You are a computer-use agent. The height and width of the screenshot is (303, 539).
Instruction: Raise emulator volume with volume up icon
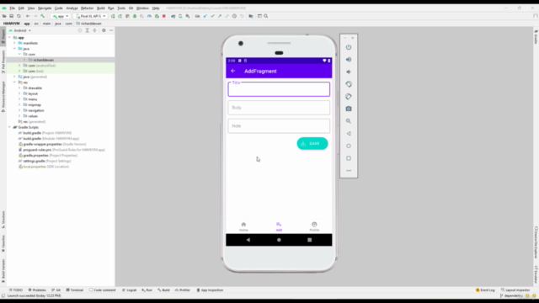pos(349,60)
